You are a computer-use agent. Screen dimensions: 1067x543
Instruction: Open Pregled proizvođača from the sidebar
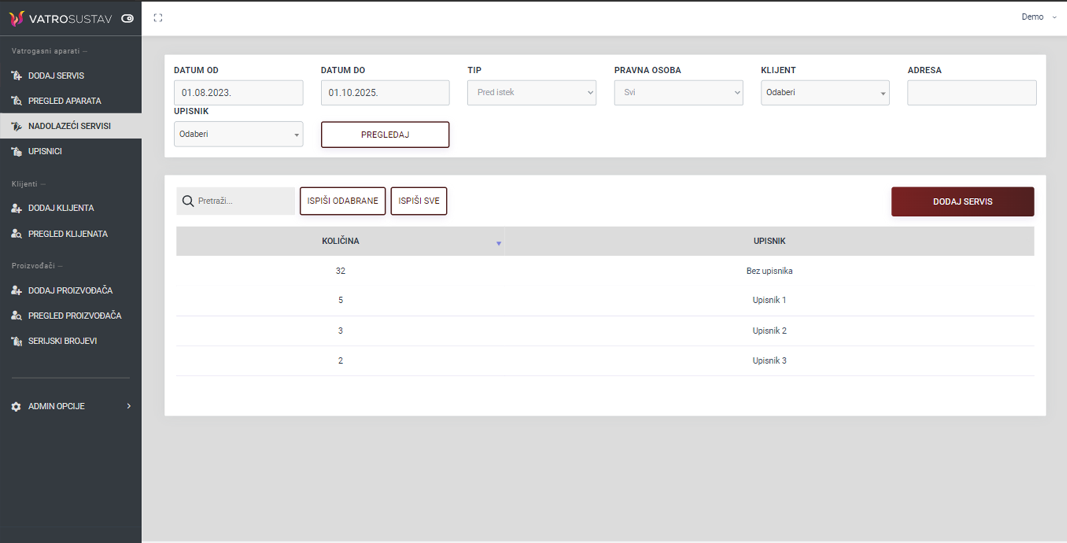click(74, 316)
